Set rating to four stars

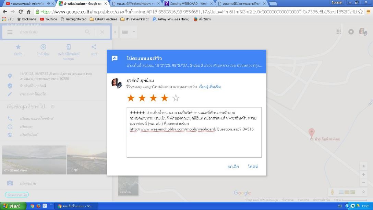tap(164, 98)
